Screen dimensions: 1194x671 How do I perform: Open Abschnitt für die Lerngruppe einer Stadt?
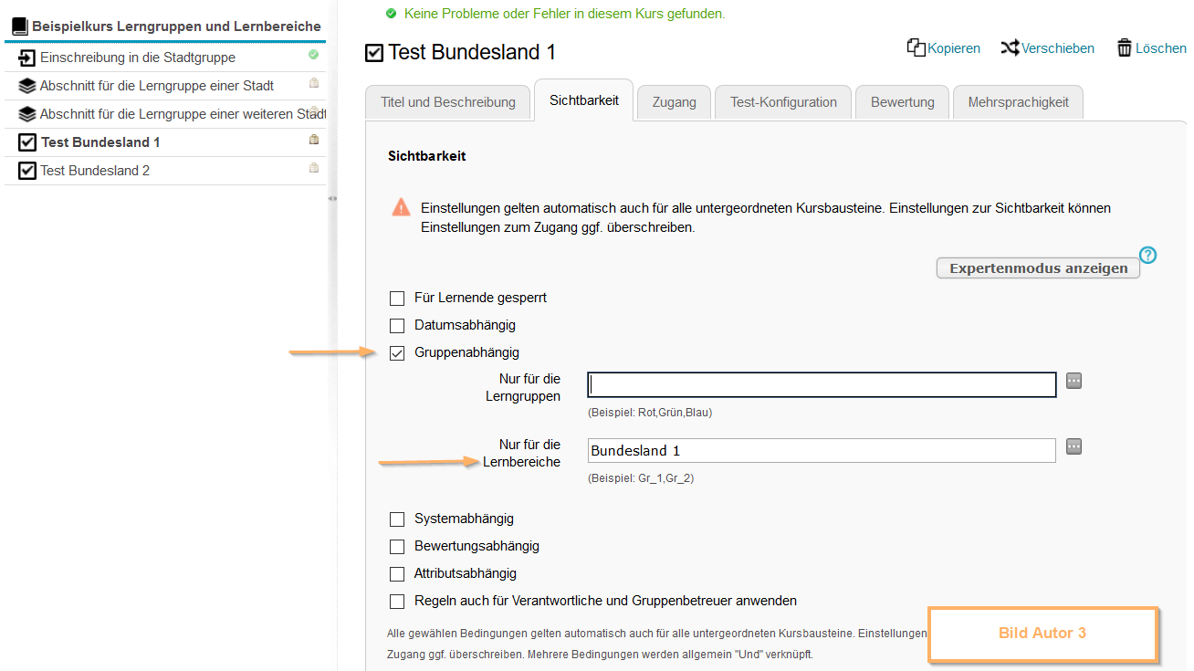(x=156, y=86)
